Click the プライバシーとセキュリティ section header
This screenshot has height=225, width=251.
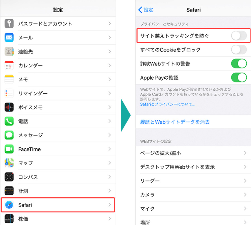(x=164, y=24)
